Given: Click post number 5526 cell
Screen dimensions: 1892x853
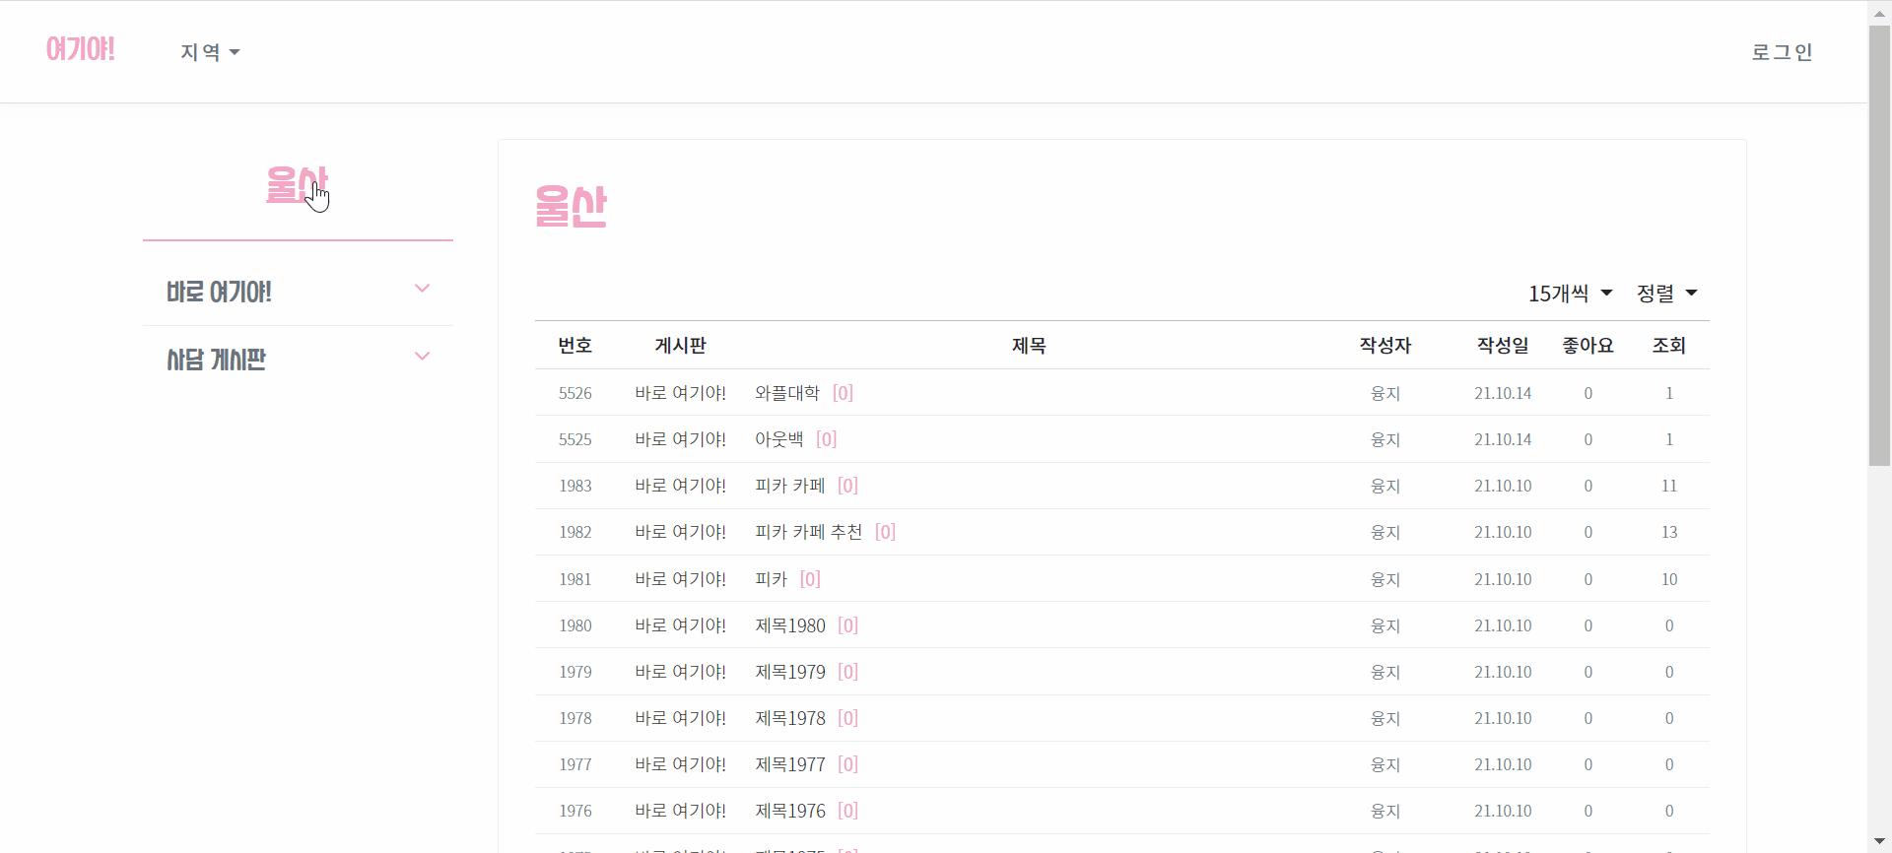Looking at the screenshot, I should [x=575, y=393].
